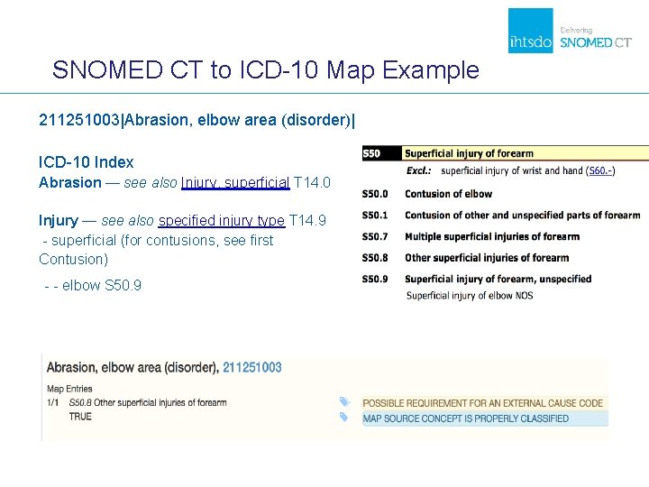Click 'Superficial injury of elbow NOS' note
The image size is (649, 487).
tap(470, 296)
